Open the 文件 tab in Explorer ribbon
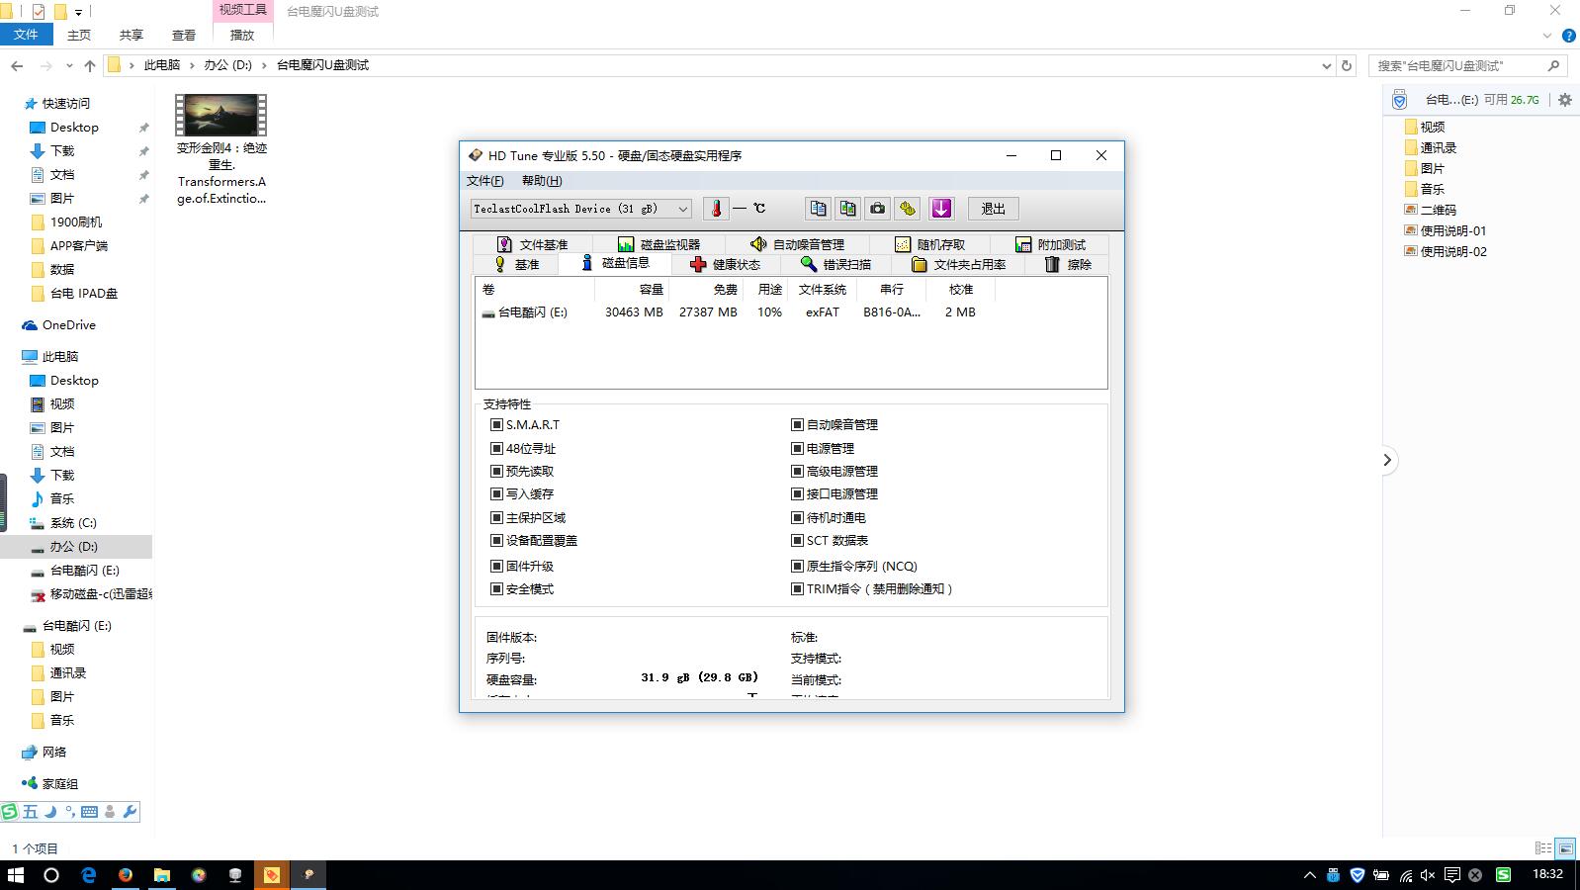Viewport: 1580px width, 890px height. [26, 35]
